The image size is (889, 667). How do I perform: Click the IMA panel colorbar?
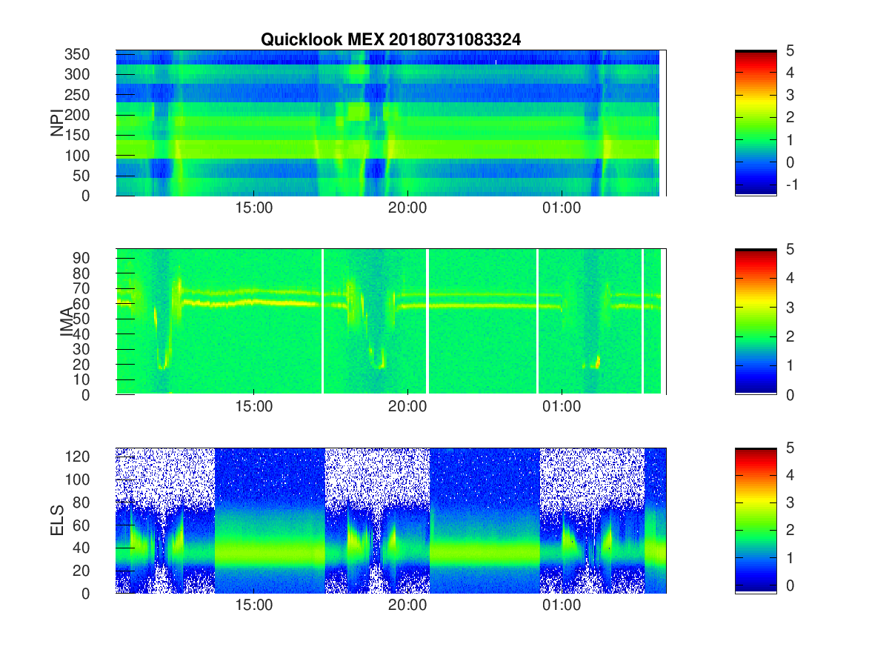756,322
